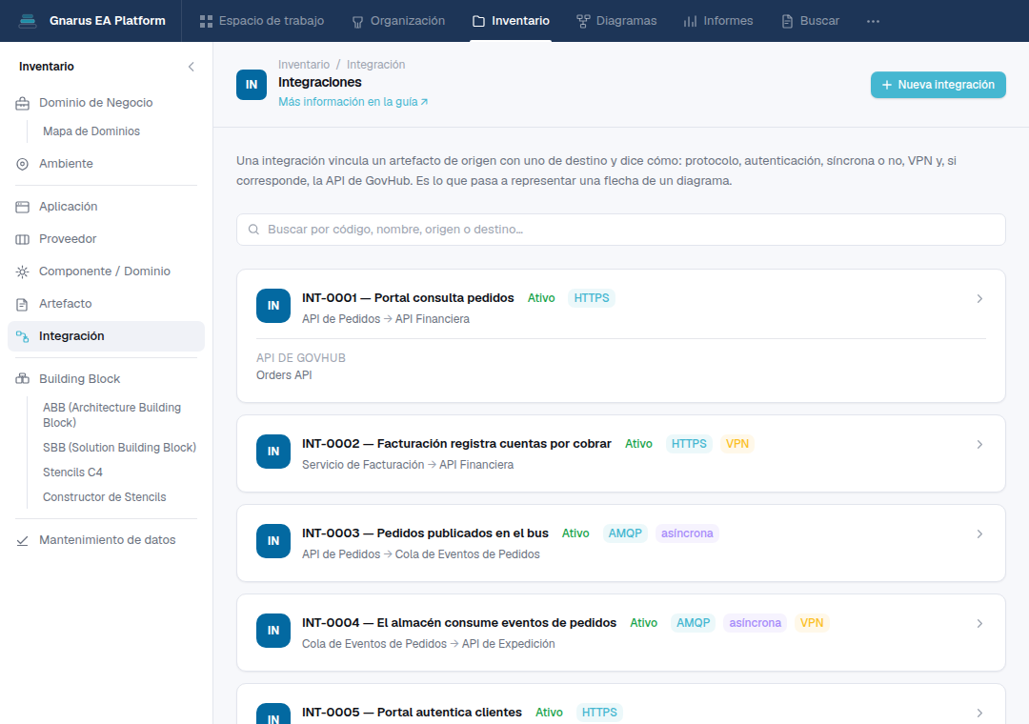Open INT-0003 — Pedidos publicados en el bus
This screenshot has width=1029, height=724.
[425, 533]
